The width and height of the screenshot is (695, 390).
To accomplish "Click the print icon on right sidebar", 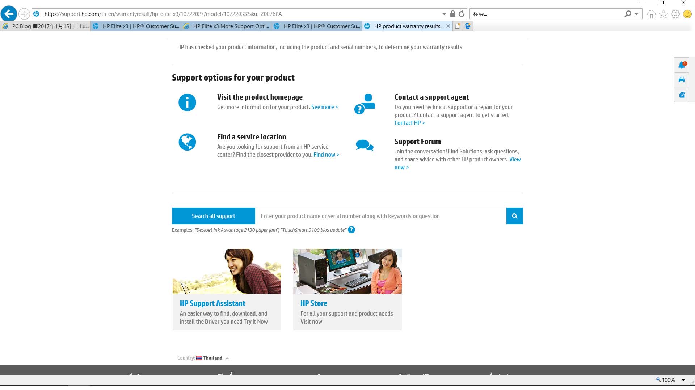I will pos(682,79).
